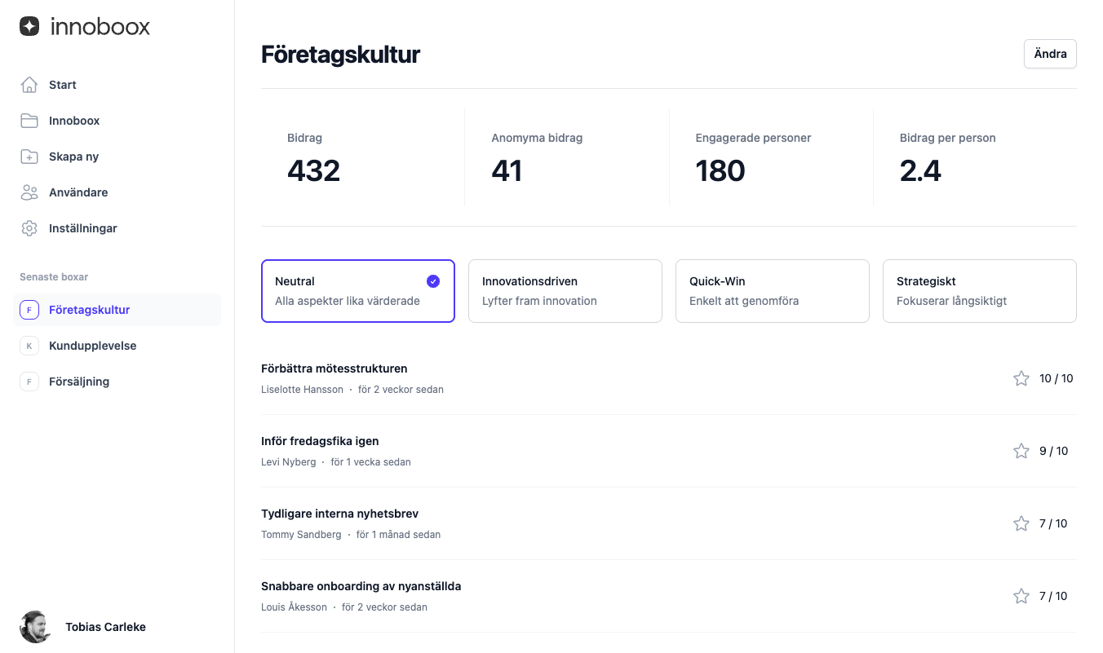Star the idea Inför fredagsfika igen
Screen dimensions: 1103x653
1021,450
